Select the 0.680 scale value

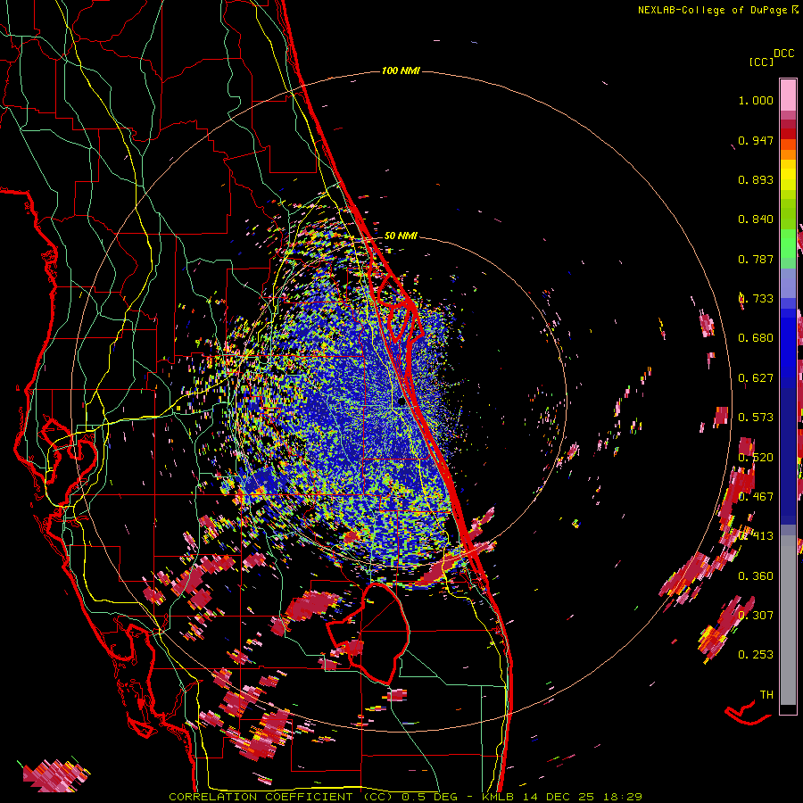pos(756,338)
